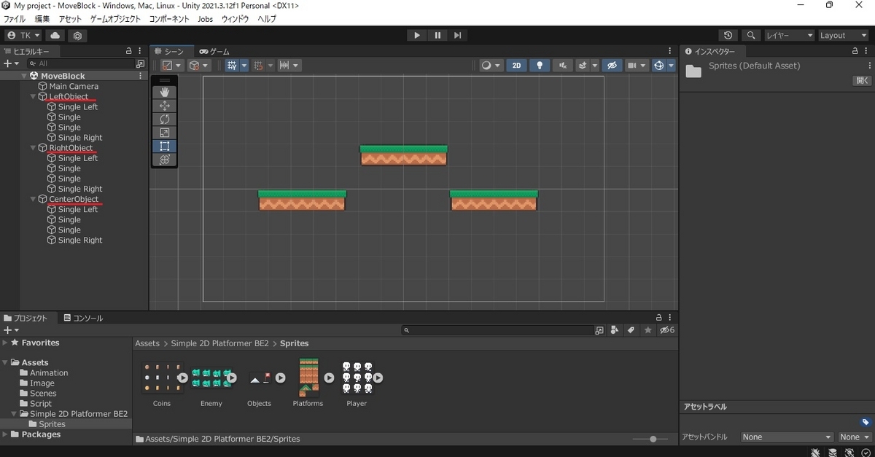The width and height of the screenshot is (875, 457).
Task: Click the global search magnifier icon
Action: point(751,35)
